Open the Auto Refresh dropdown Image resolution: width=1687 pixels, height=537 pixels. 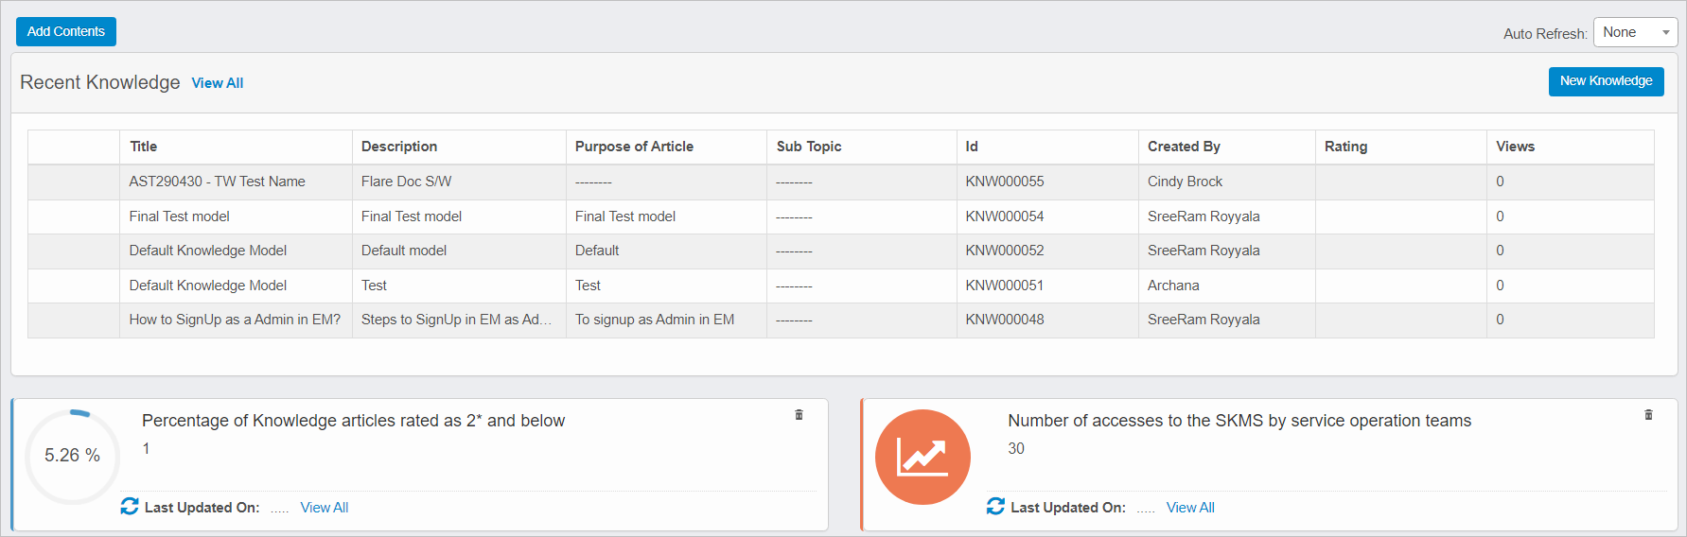click(1635, 32)
